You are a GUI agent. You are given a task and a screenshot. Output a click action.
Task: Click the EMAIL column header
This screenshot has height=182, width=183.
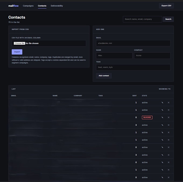14,96
